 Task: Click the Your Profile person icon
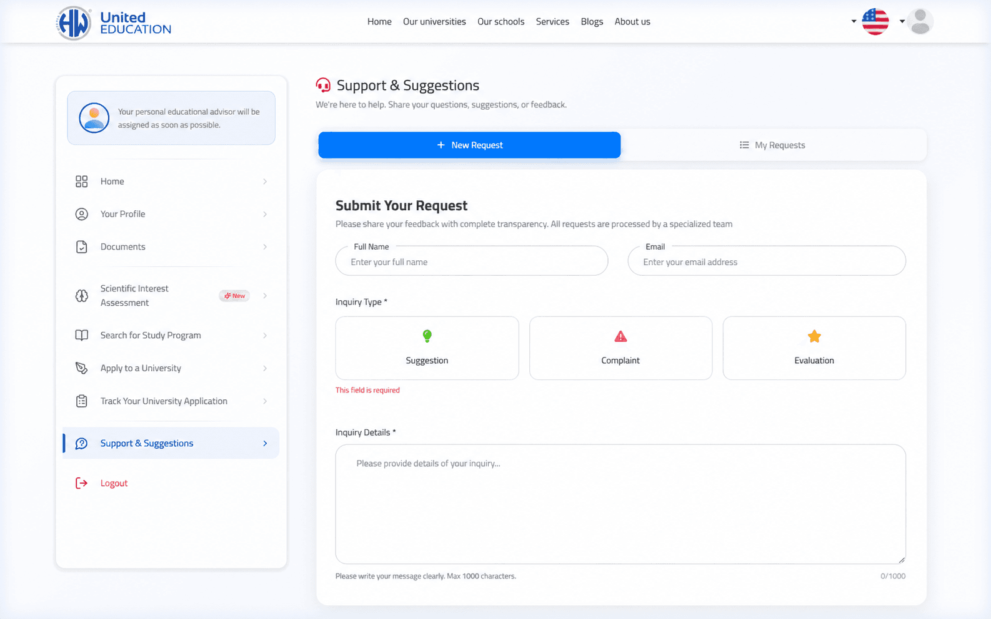click(x=82, y=214)
